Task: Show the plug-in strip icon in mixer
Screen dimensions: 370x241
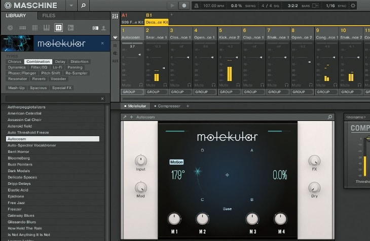Action: click(115, 53)
